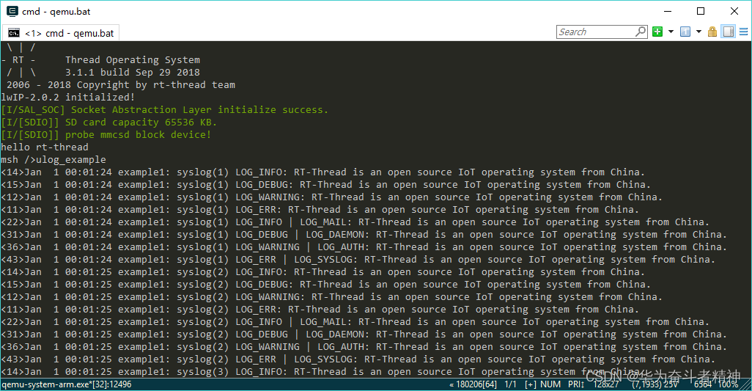Click the 'syslog(3) LOG_INFO:' log line
Viewport: 752px width, 391px height.
pyautogui.click(x=322, y=372)
